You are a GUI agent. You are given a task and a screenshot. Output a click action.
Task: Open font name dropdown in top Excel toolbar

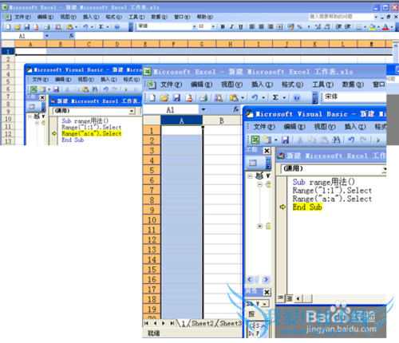[x=194, y=26]
